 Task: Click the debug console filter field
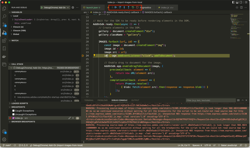point(211,100)
